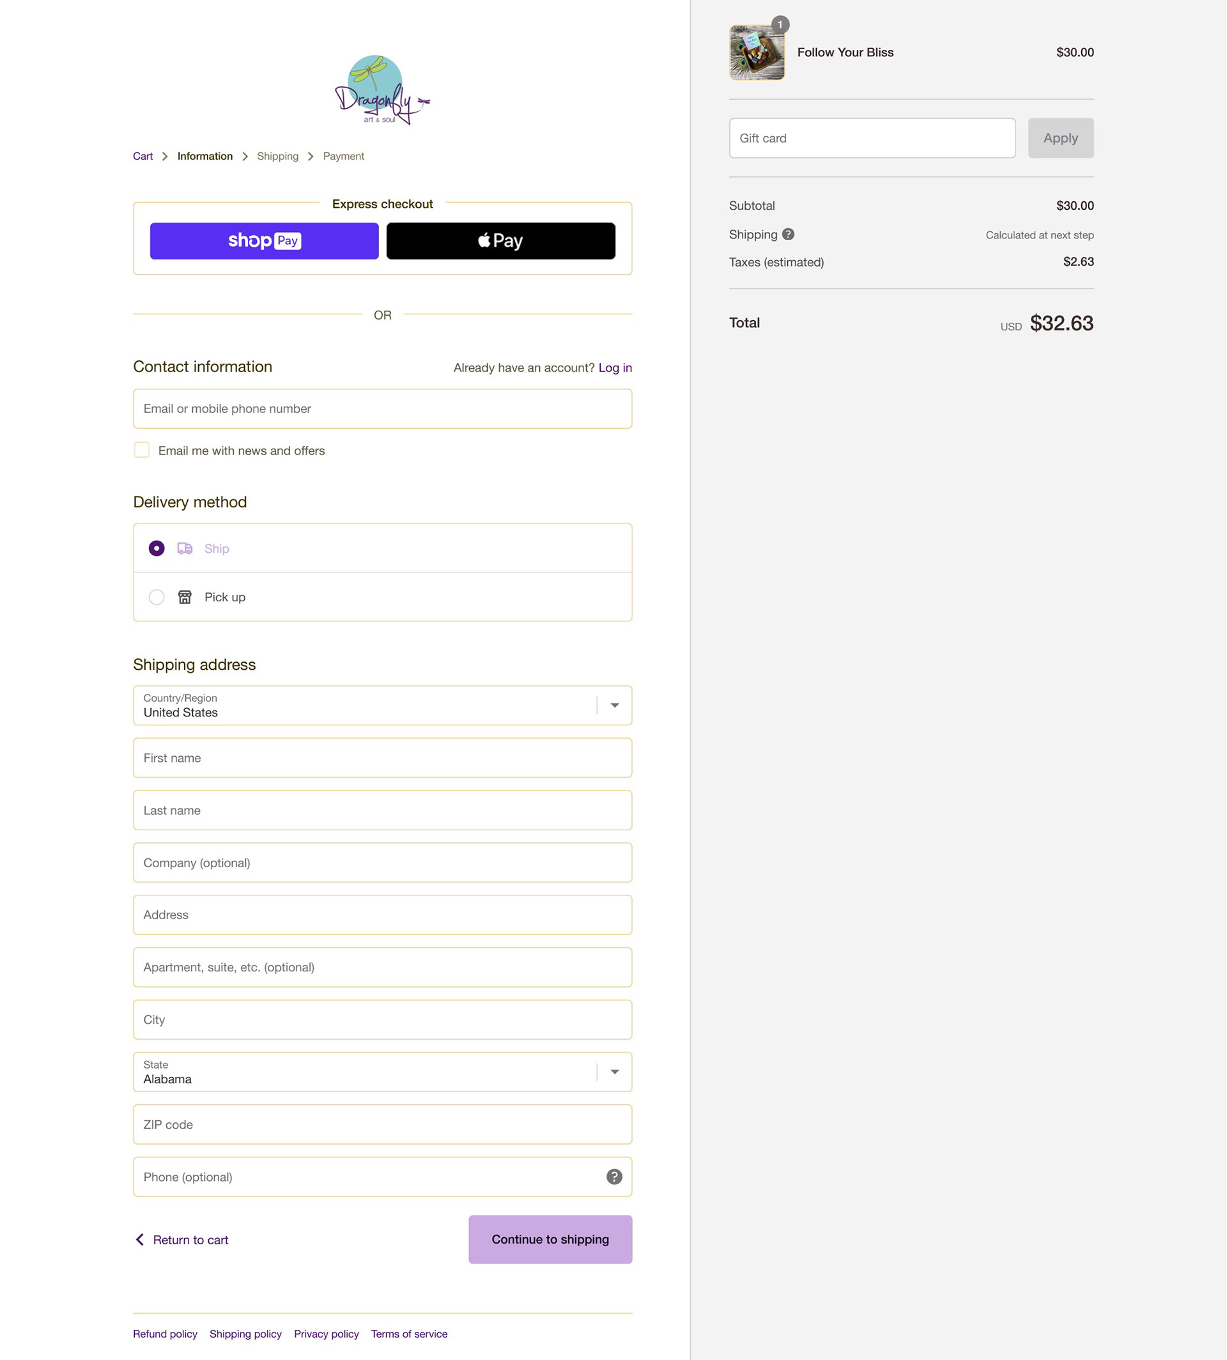Pay with Apple Pay express button
Screen dimensions: 1227x1360
500,241
